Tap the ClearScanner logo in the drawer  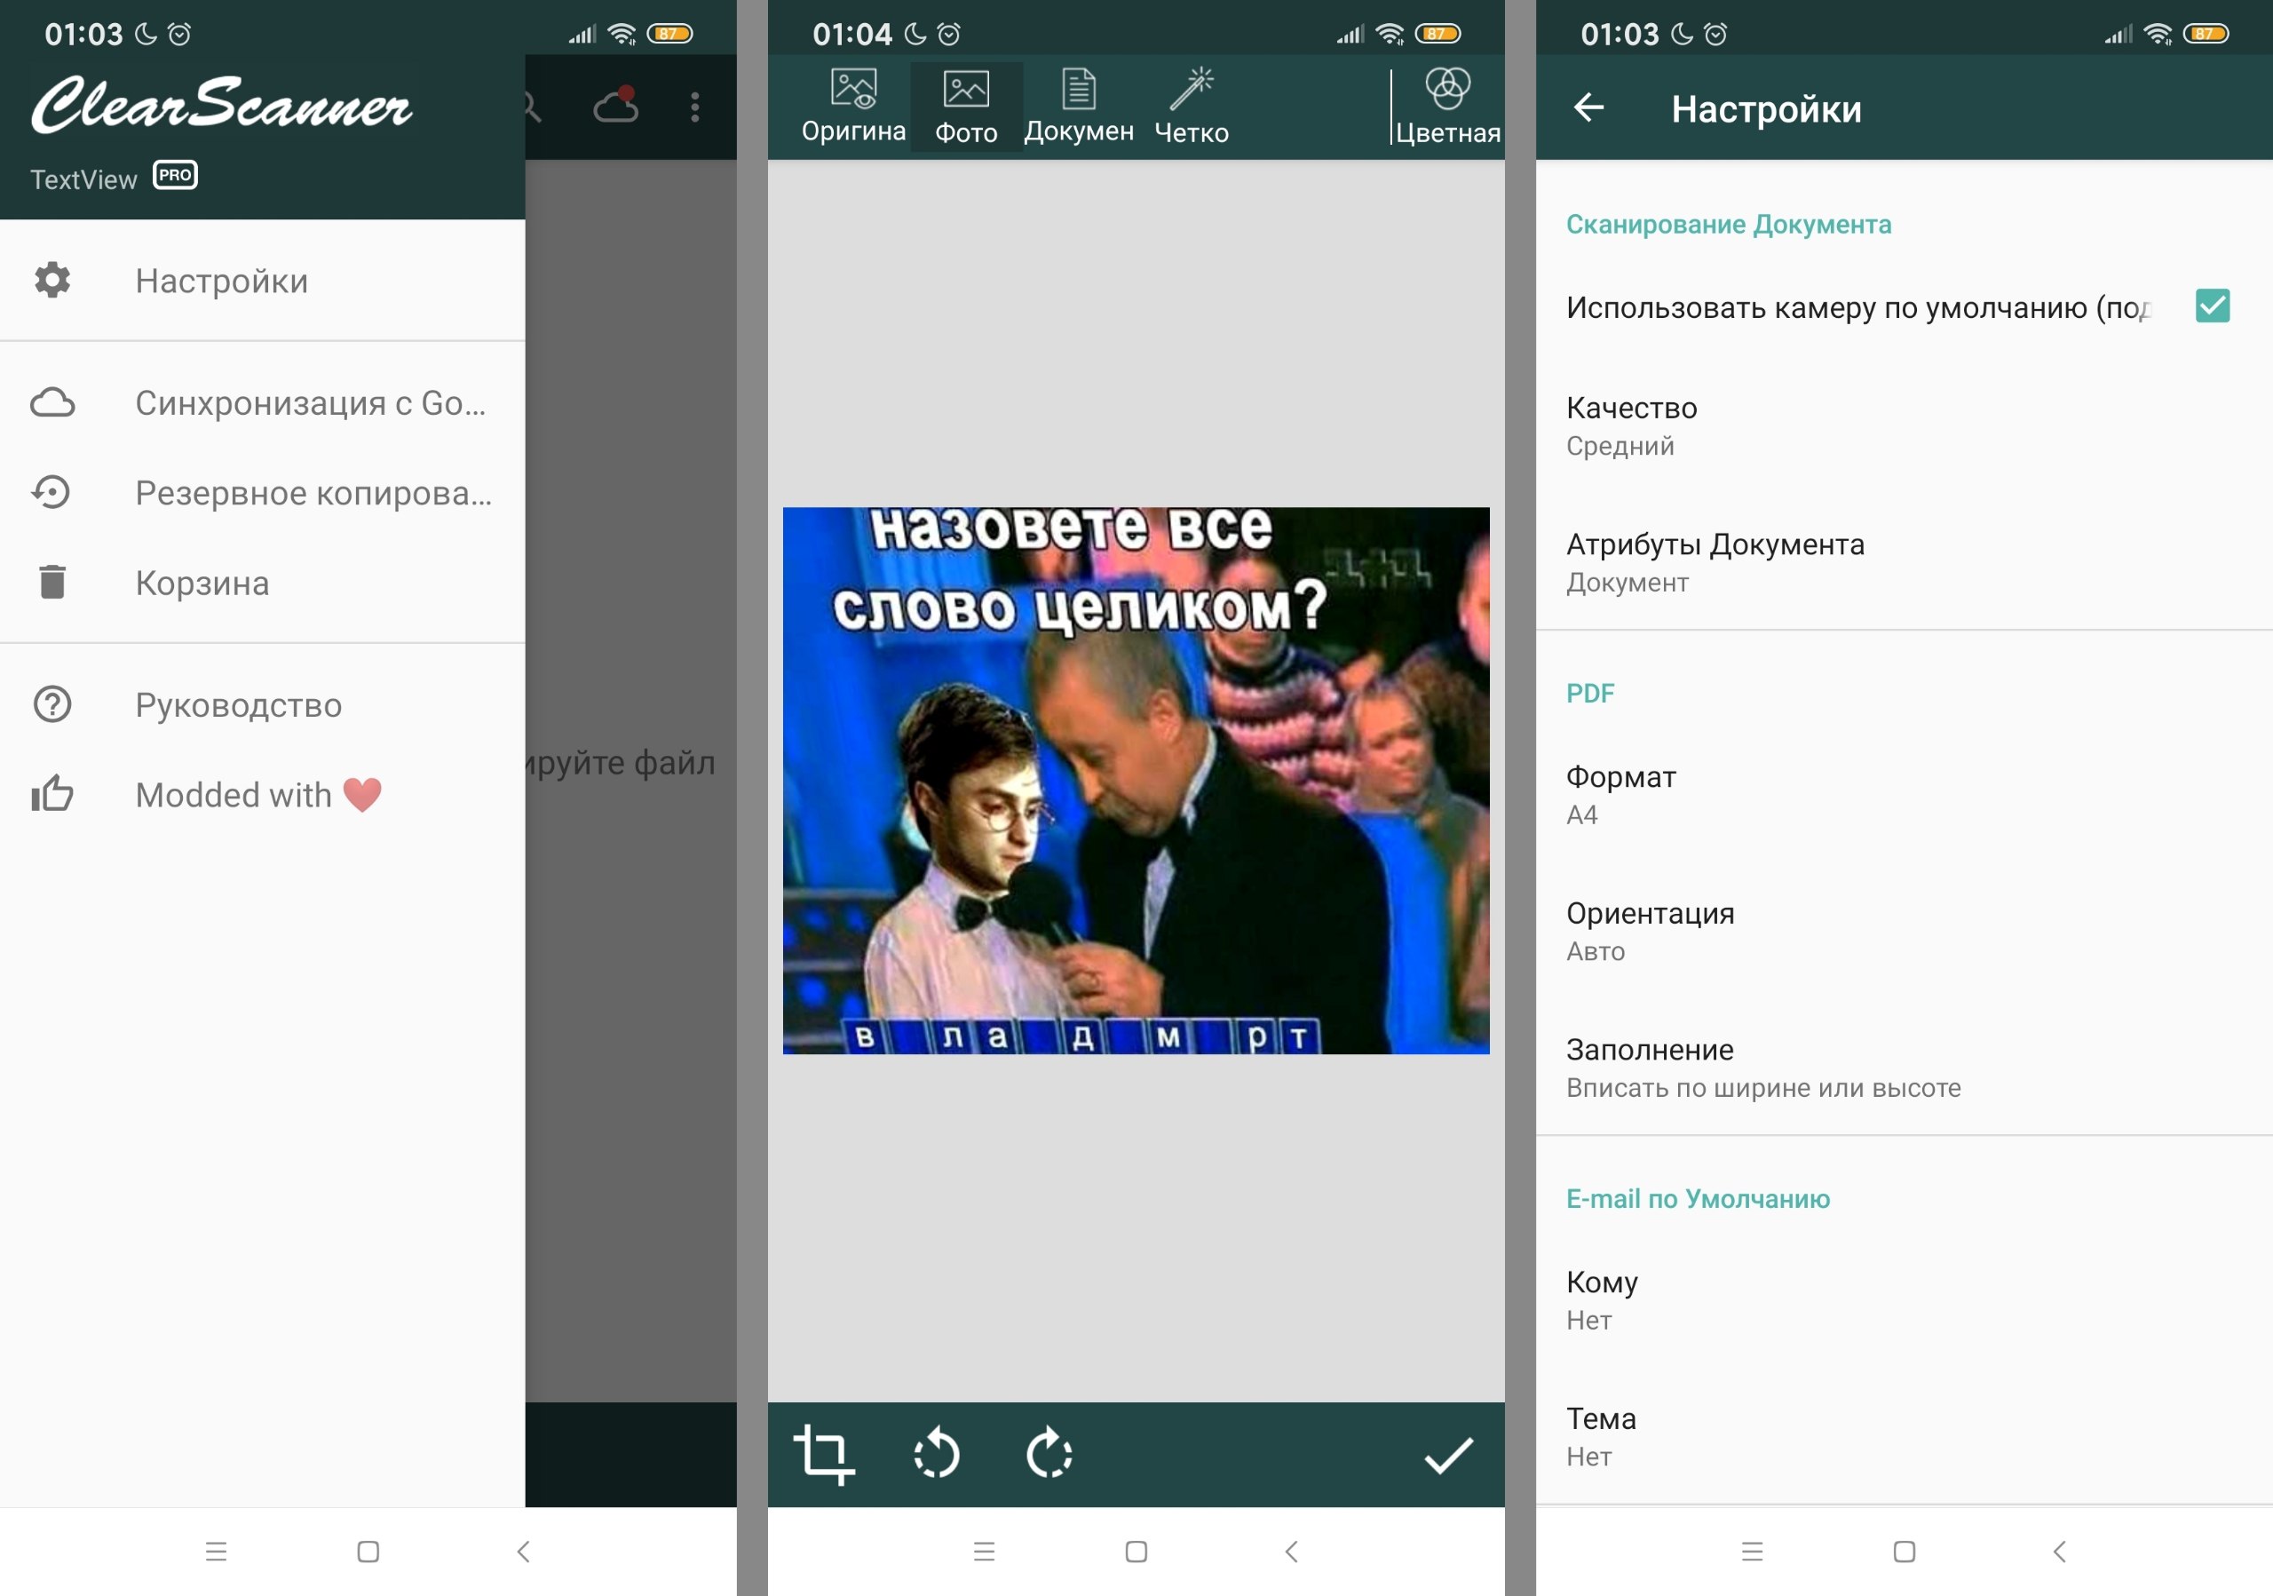(x=222, y=104)
